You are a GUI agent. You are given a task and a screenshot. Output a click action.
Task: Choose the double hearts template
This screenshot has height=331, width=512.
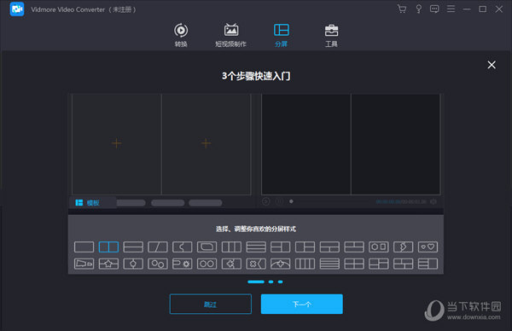pyautogui.click(x=428, y=247)
